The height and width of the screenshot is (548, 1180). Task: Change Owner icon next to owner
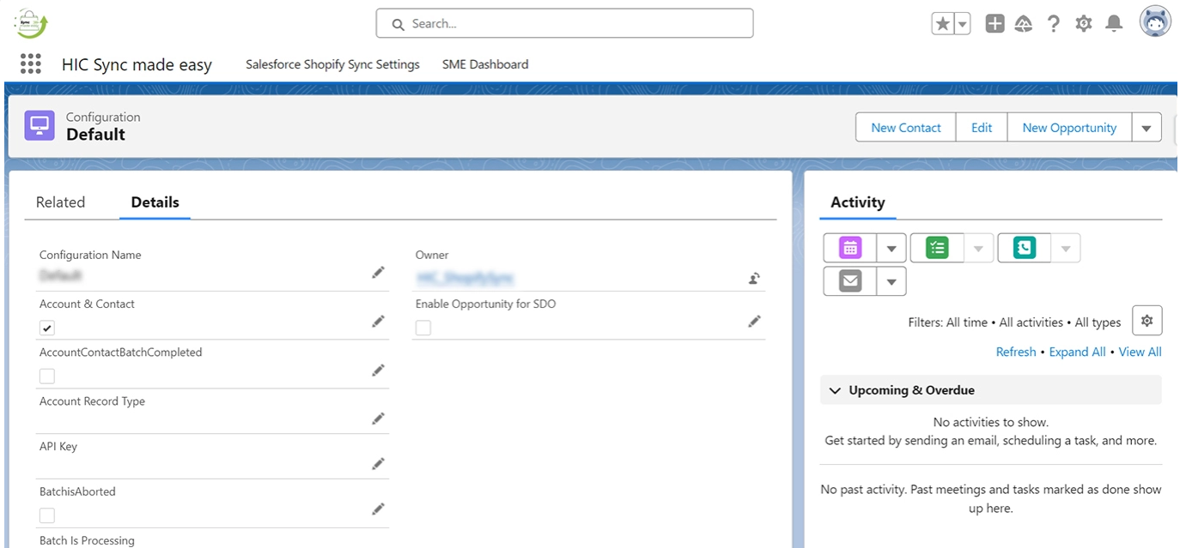pyautogui.click(x=754, y=278)
